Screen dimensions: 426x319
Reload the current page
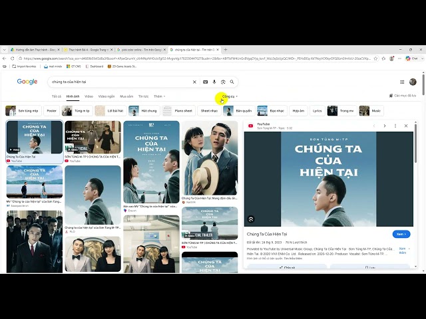[x=12, y=58]
